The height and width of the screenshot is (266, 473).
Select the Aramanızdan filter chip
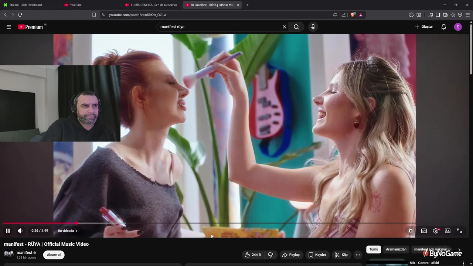(x=396, y=249)
